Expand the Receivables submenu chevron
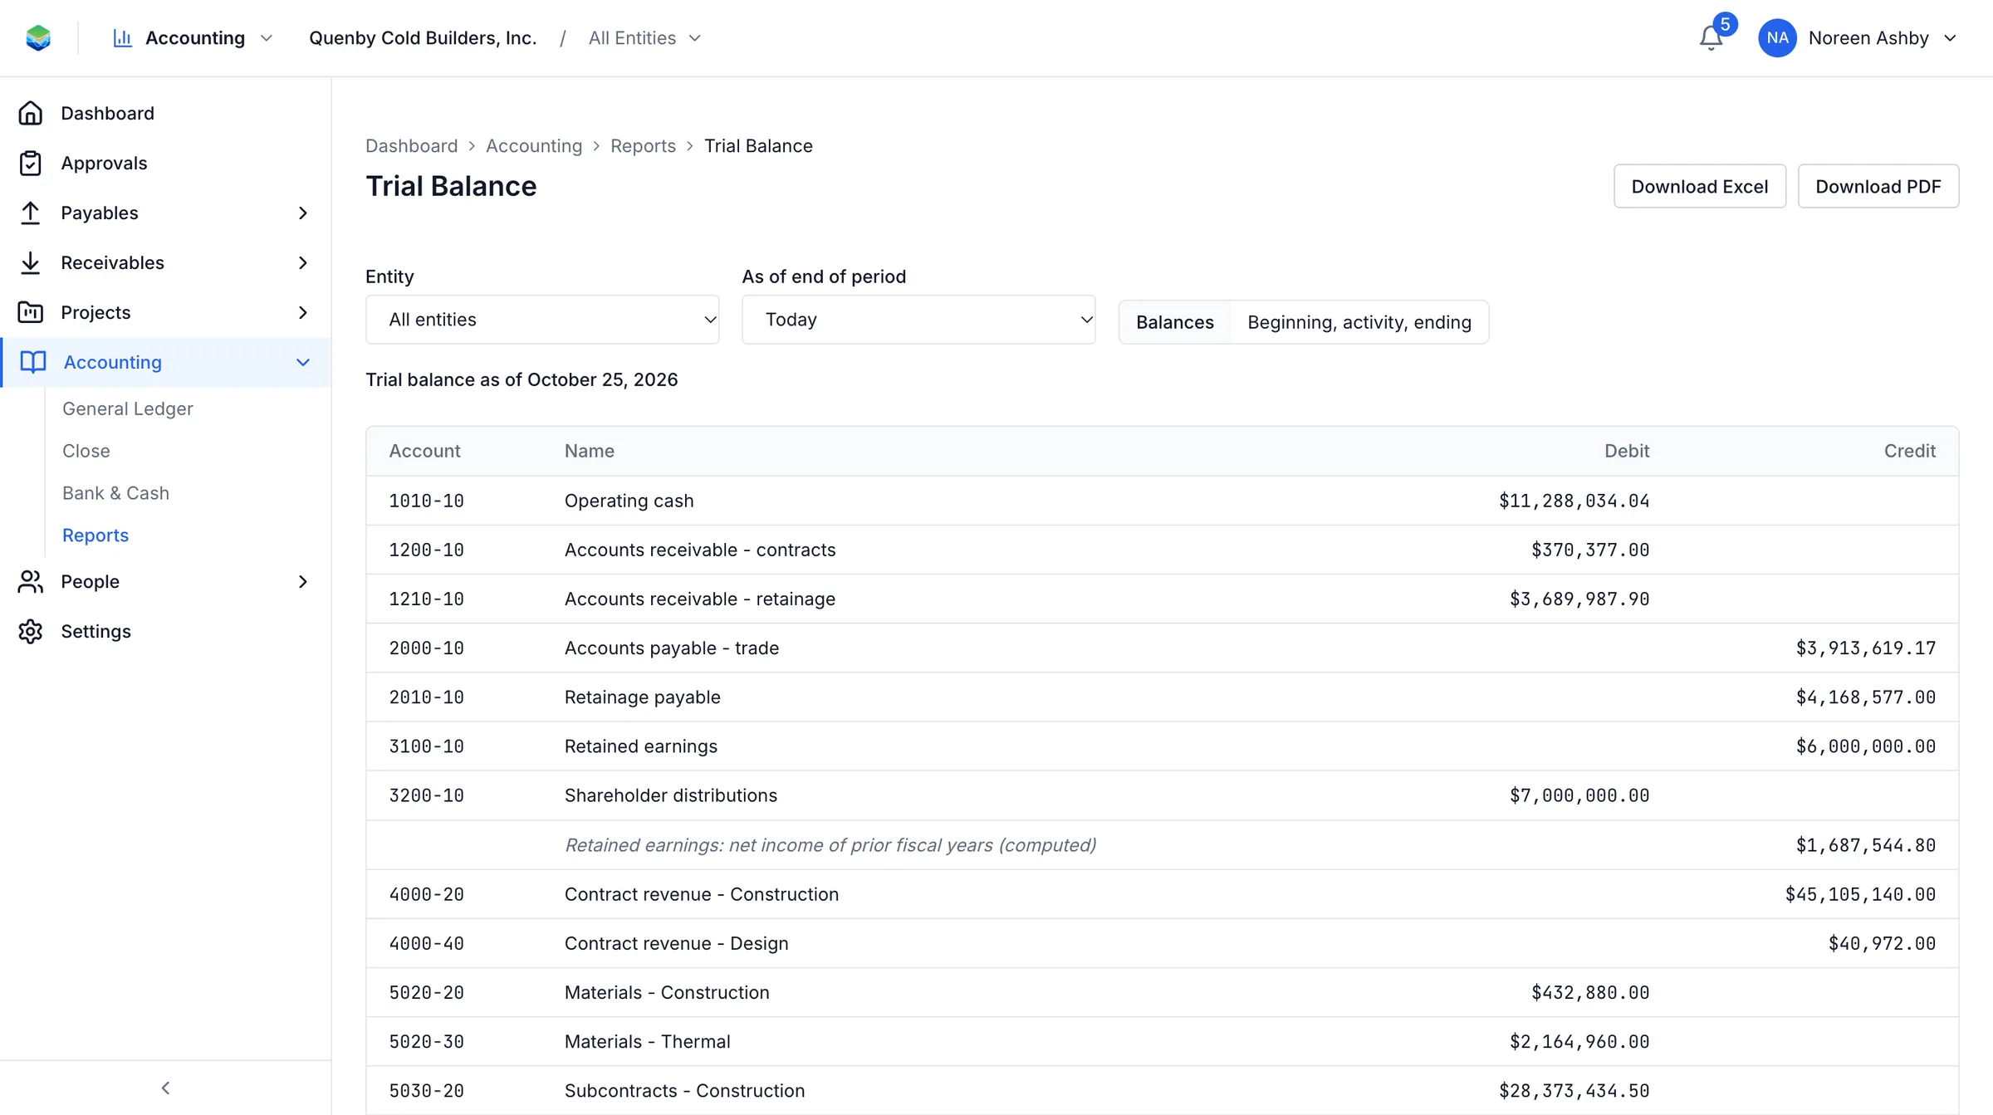Viewport: 1993px width, 1115px height. pos(302,262)
